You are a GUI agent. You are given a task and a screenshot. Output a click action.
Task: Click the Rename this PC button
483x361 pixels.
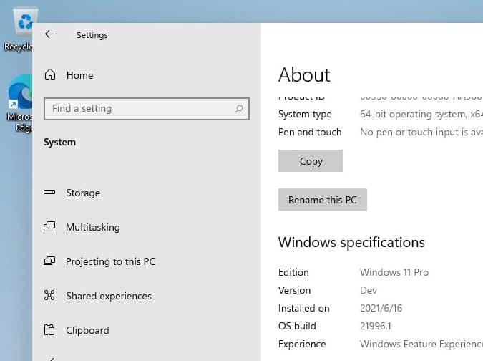pos(322,200)
